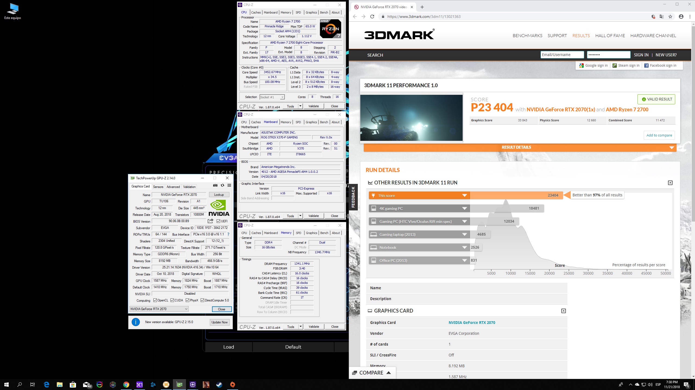This screenshot has height=390, width=695.
Task: Open the BENCHMARKS menu item
Action: (x=527, y=35)
